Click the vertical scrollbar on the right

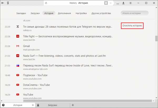tap(156, 38)
